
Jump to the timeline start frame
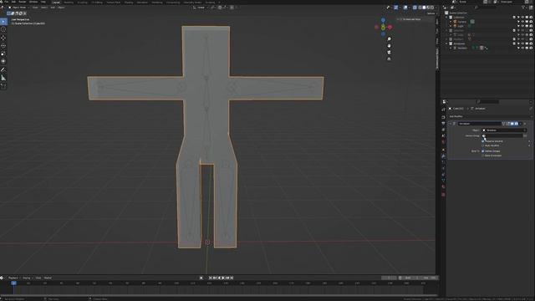[x=211, y=278]
